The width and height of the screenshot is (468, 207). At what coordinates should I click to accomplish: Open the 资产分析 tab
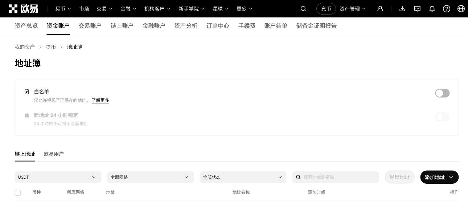coord(186,26)
